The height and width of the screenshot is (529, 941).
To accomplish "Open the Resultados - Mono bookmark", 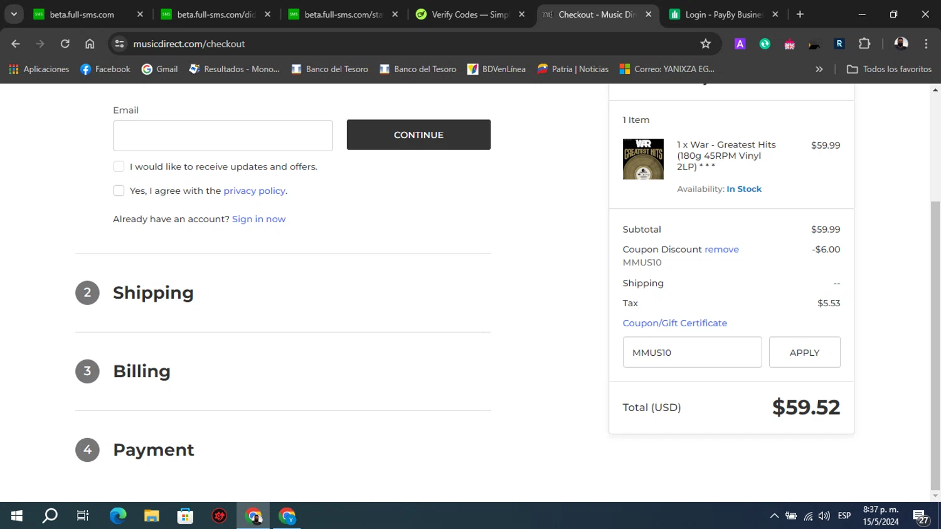I will coord(234,69).
